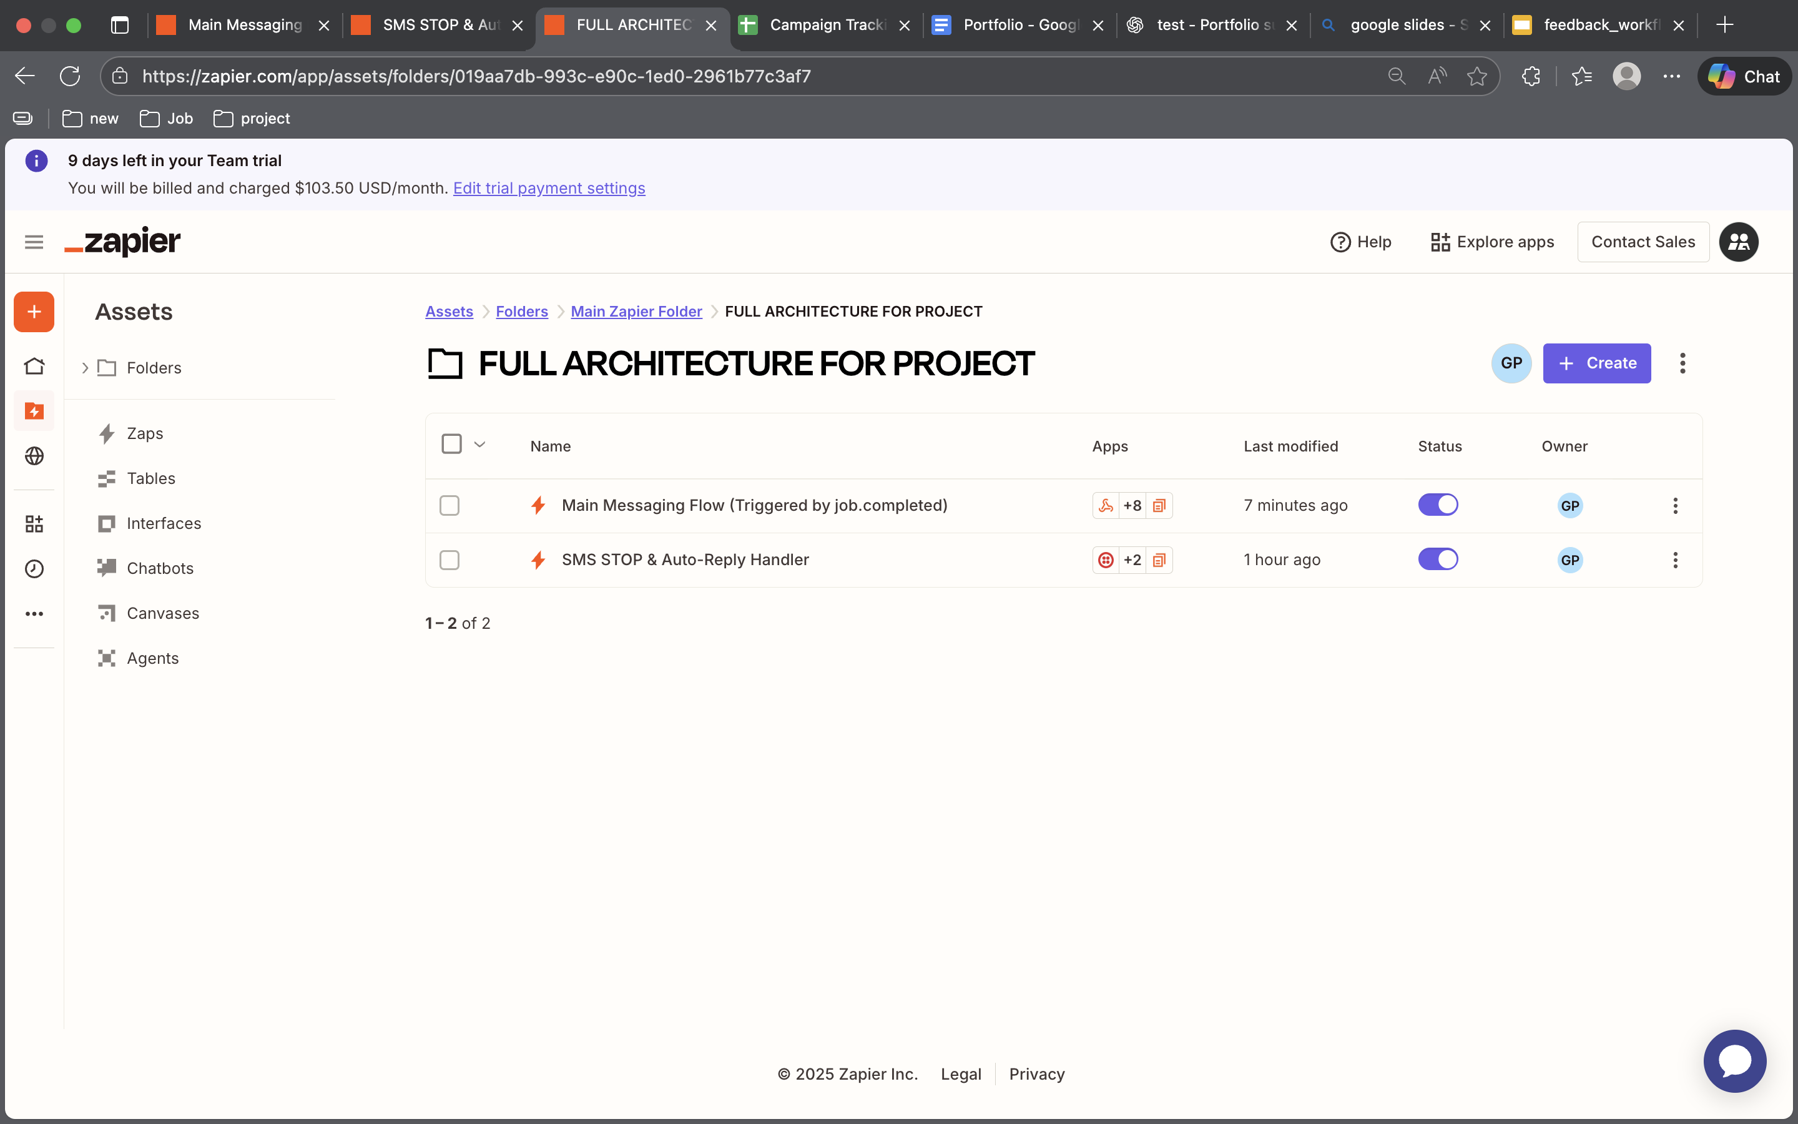Open the team account avatar icon

1739,242
